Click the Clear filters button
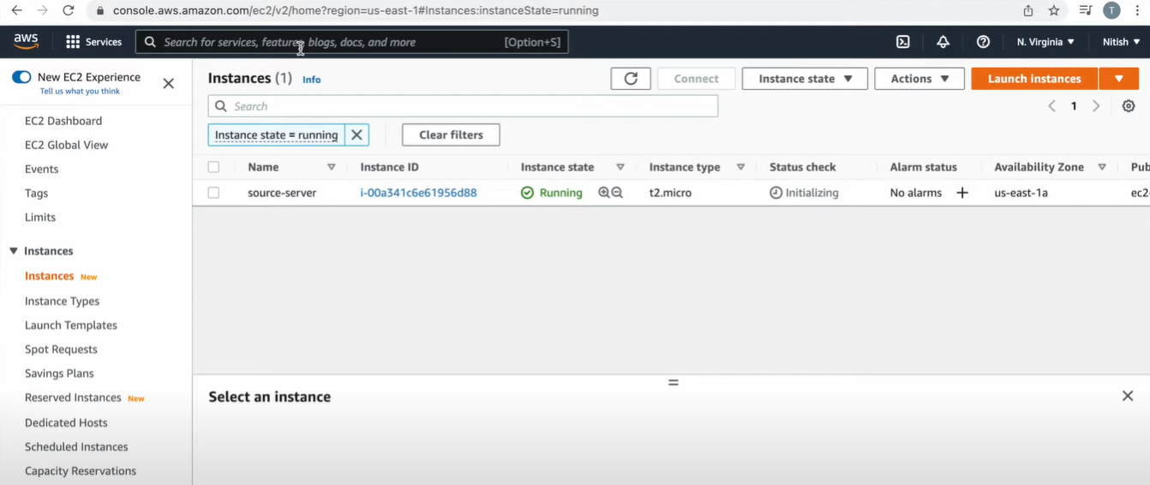1150x485 pixels. point(451,135)
